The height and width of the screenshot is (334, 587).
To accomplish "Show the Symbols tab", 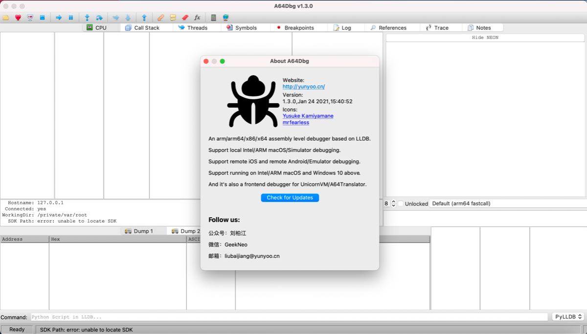I will (x=246, y=28).
